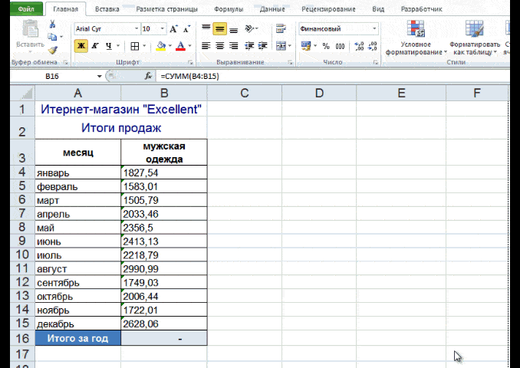Toggle italic К formatting
The height and width of the screenshot is (368, 520).
95,46
